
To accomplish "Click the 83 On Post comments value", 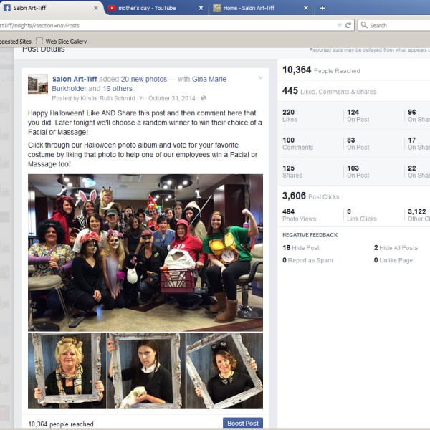I will (x=358, y=143).
